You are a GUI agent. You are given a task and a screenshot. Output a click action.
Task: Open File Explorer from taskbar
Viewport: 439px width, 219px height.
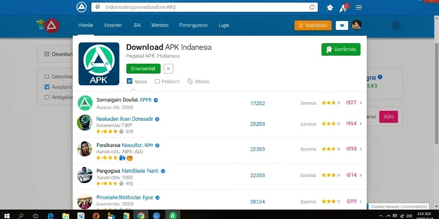coord(66,216)
